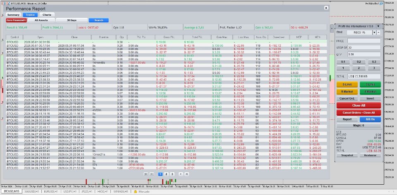Sort by the Qty column header
The width and height of the screenshot is (397, 195).
122,37
